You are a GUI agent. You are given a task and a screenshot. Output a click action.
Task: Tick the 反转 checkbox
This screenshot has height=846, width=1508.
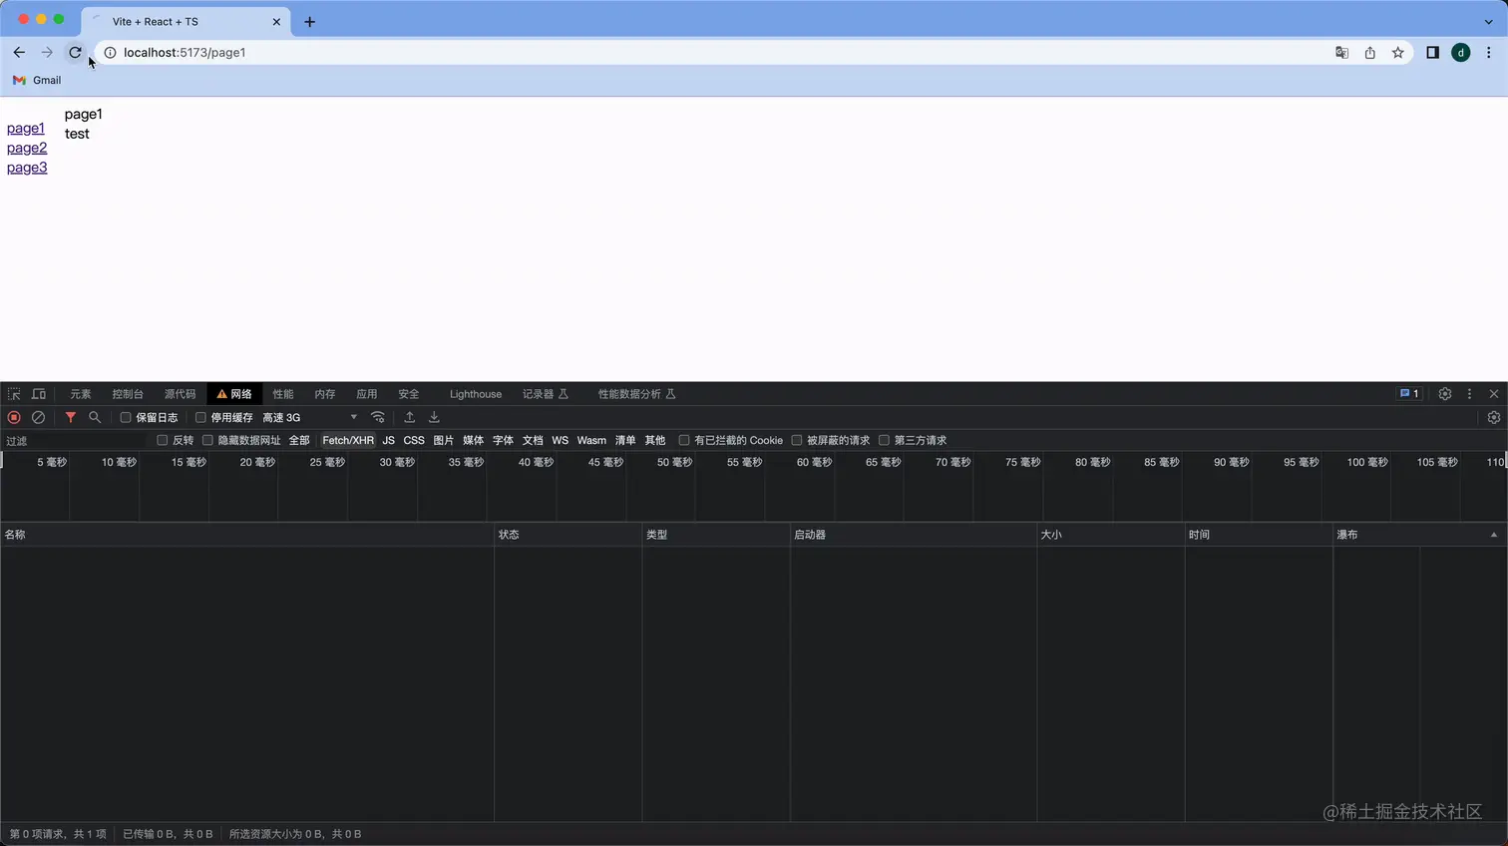tap(162, 440)
